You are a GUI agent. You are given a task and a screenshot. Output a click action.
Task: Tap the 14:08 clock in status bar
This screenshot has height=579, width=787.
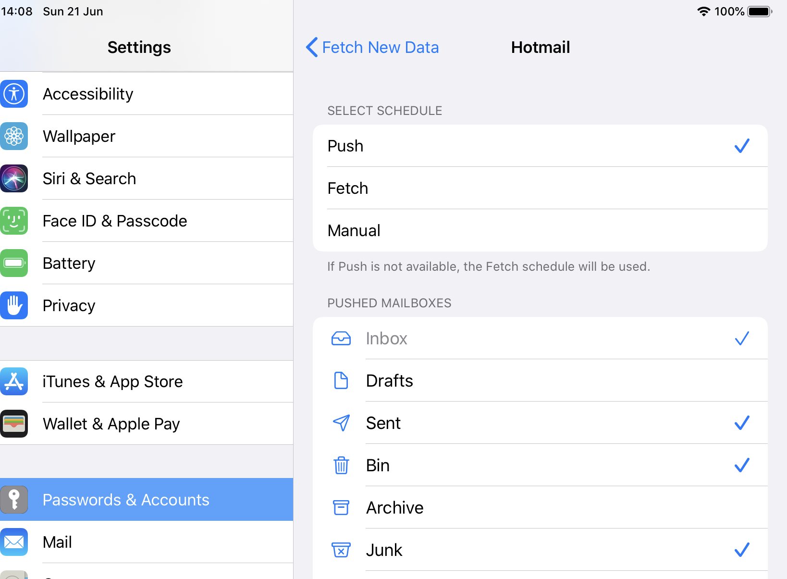coord(17,12)
